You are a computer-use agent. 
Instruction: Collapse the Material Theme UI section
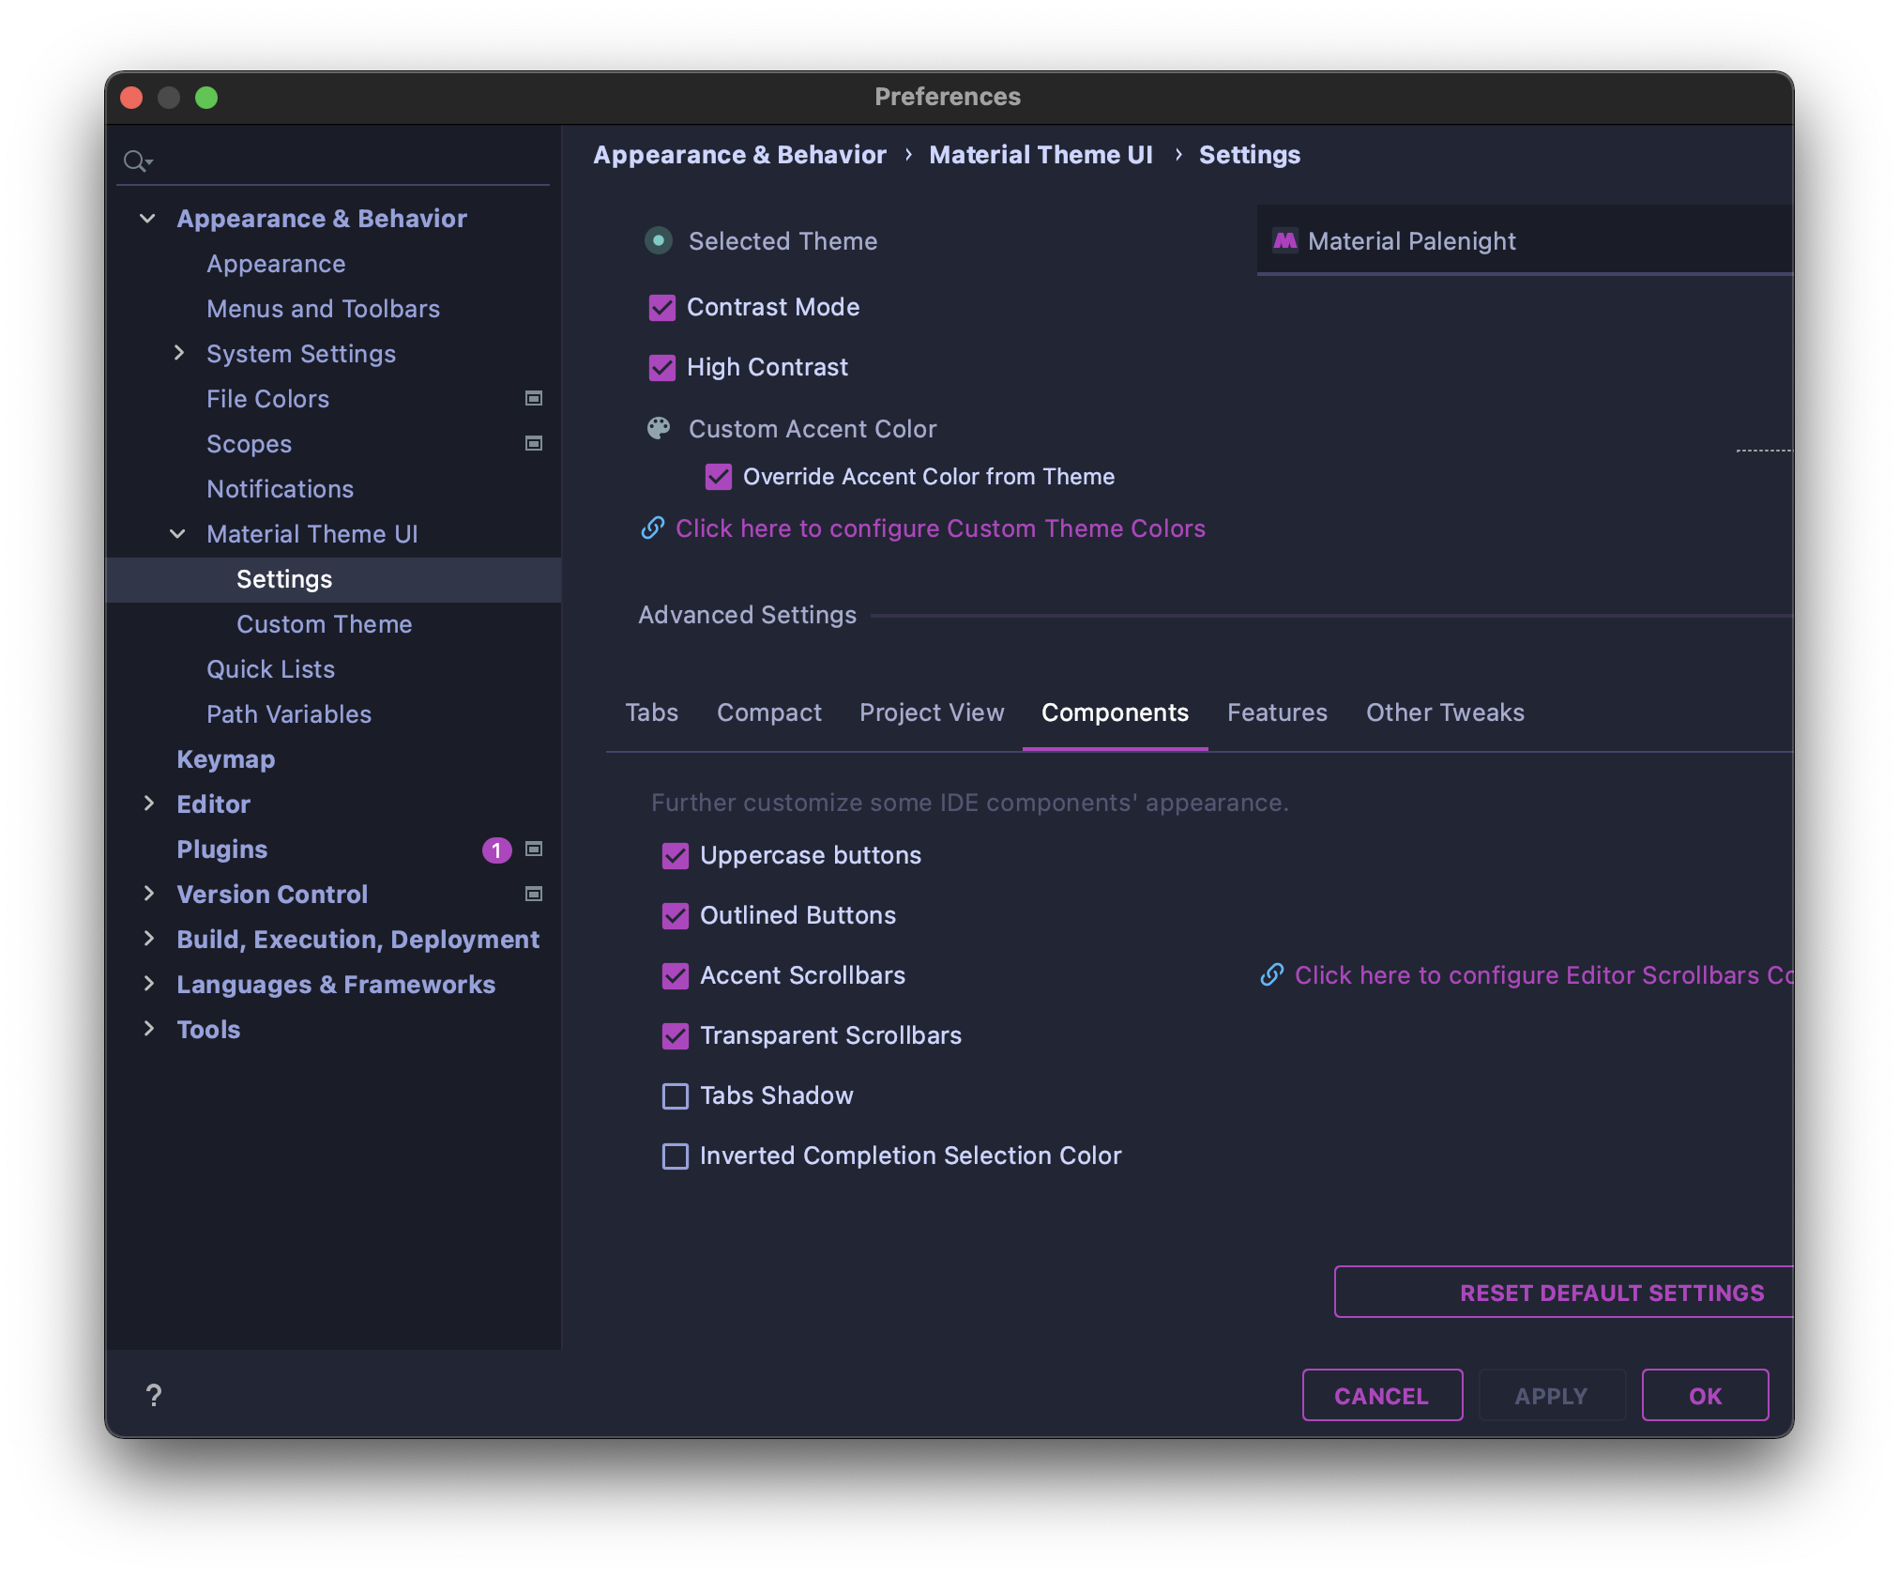177,534
